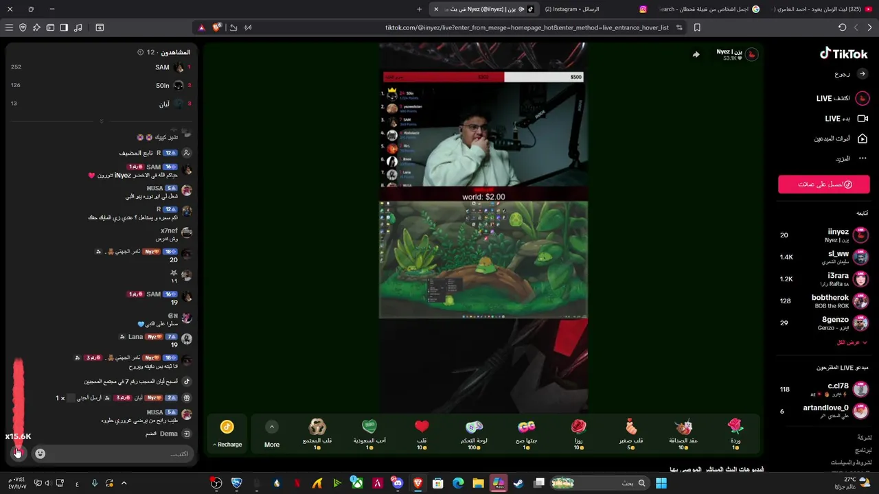Open bobtherok live channel
The height and width of the screenshot is (494, 879).
point(824,301)
